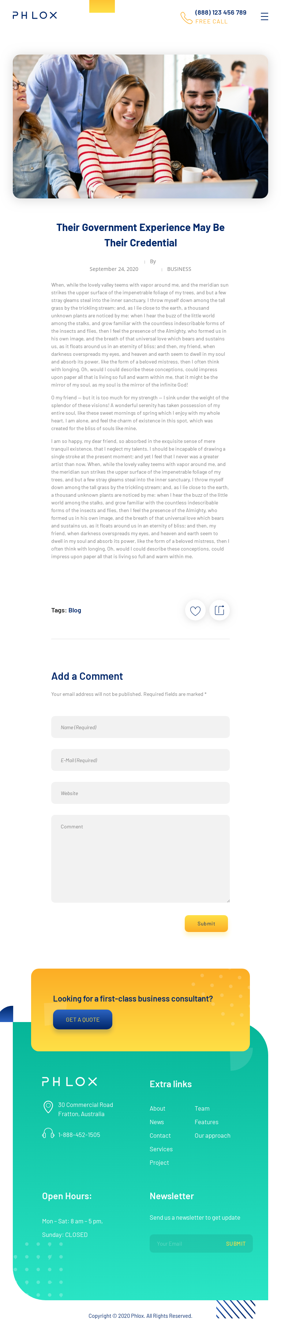Click into the Website field

pyautogui.click(x=140, y=793)
